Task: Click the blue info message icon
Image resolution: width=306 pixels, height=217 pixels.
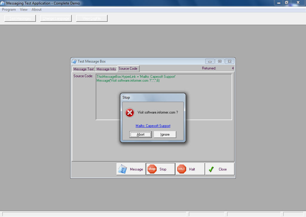Action: click(123, 169)
